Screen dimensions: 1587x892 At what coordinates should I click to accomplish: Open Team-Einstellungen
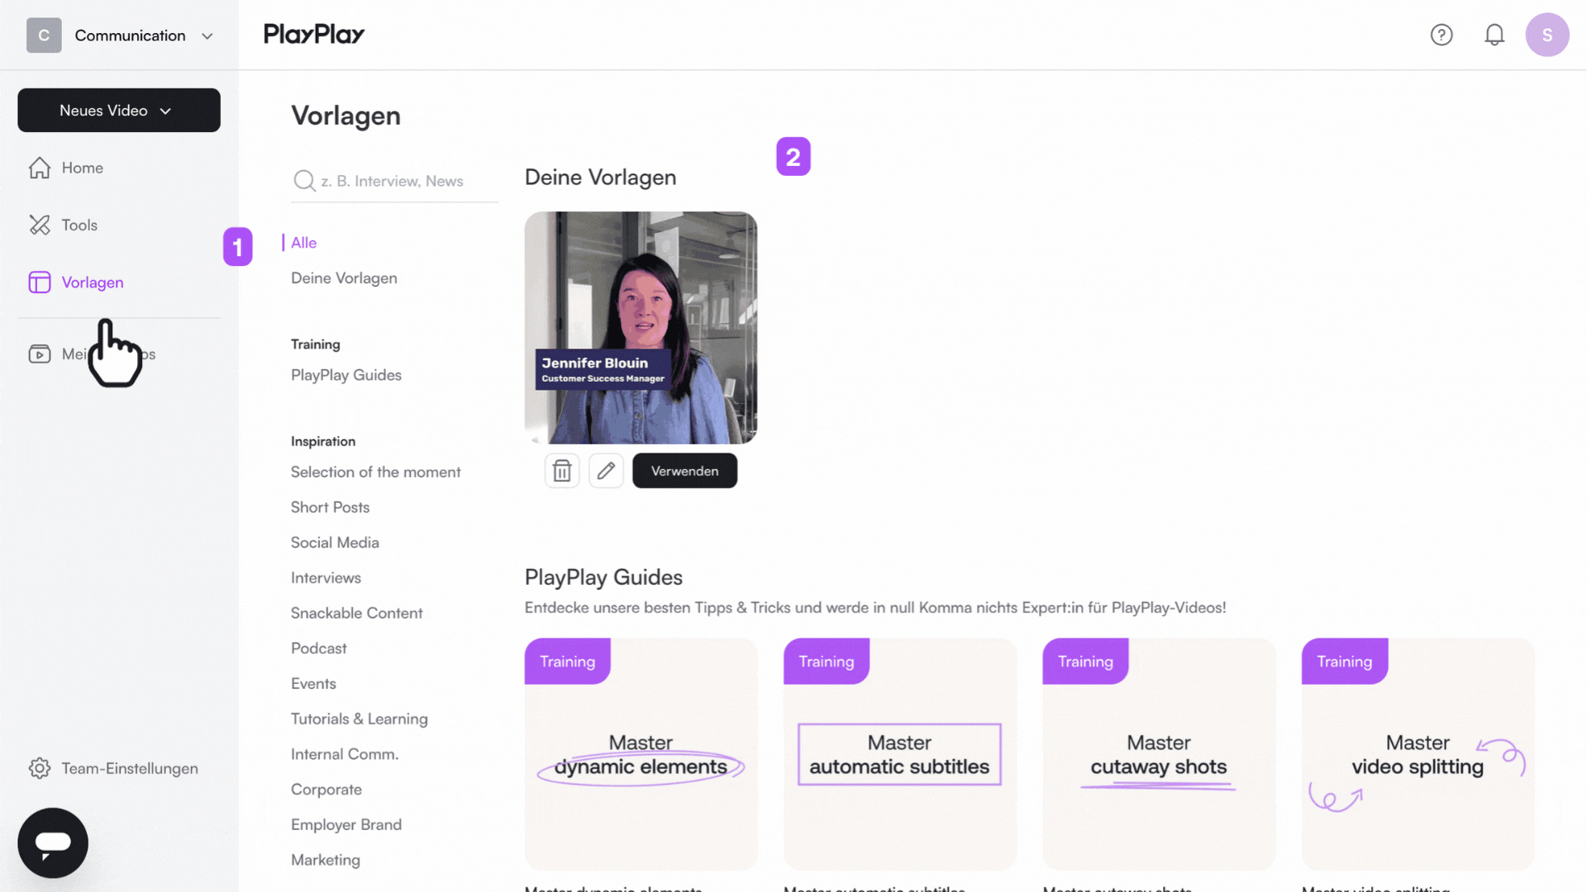click(x=130, y=768)
